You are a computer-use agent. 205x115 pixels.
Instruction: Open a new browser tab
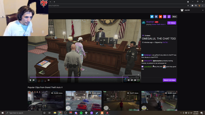pos(54,2)
